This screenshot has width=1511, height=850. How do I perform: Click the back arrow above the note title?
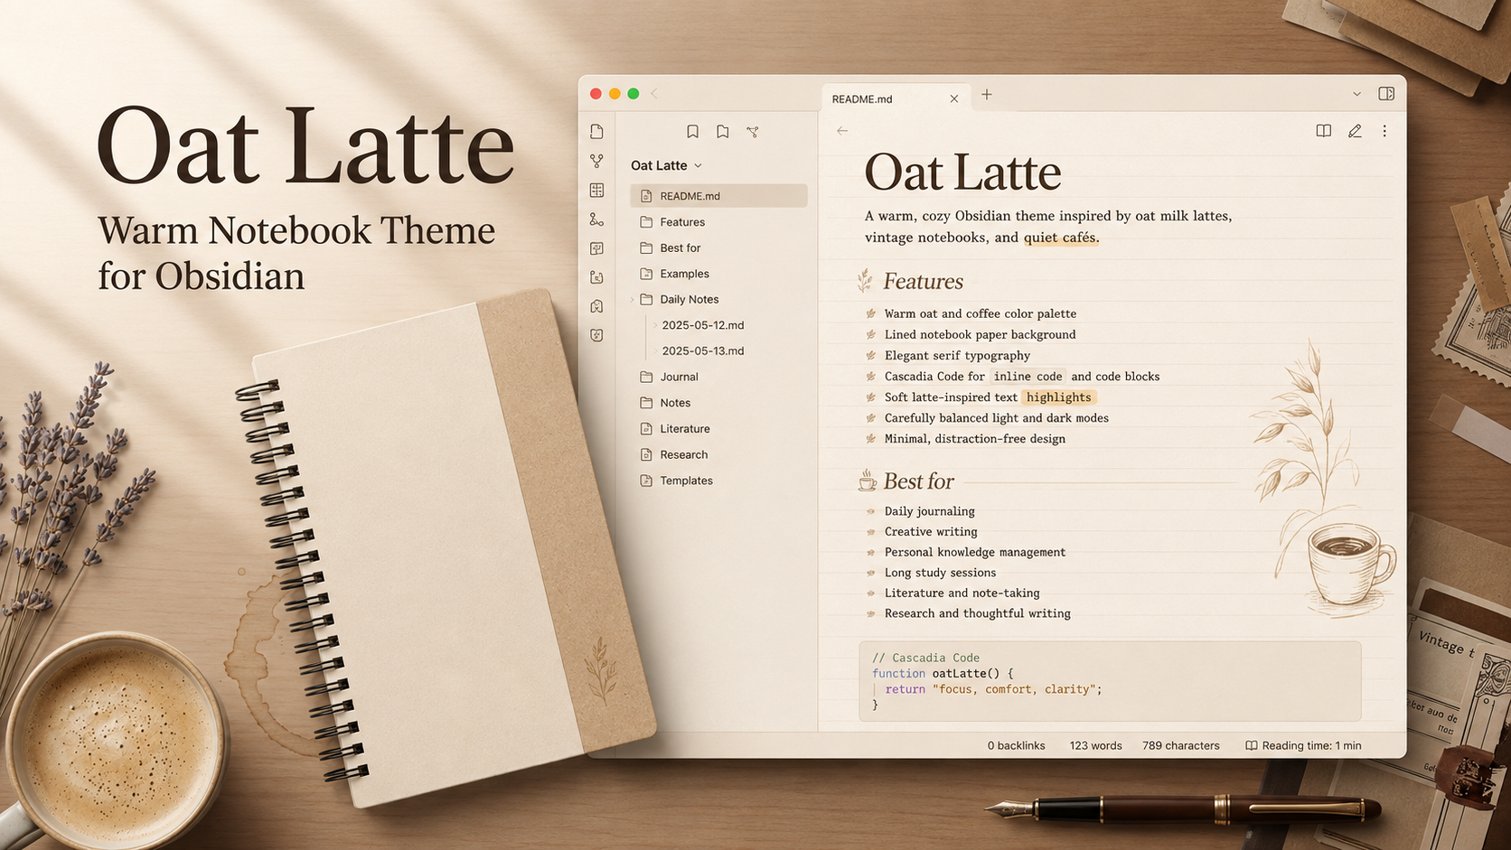coord(842,131)
